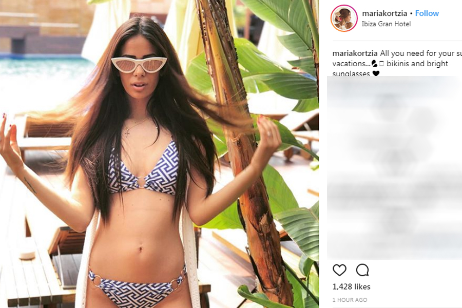View the Ibiza Gran Hotel location page

pos(386,24)
